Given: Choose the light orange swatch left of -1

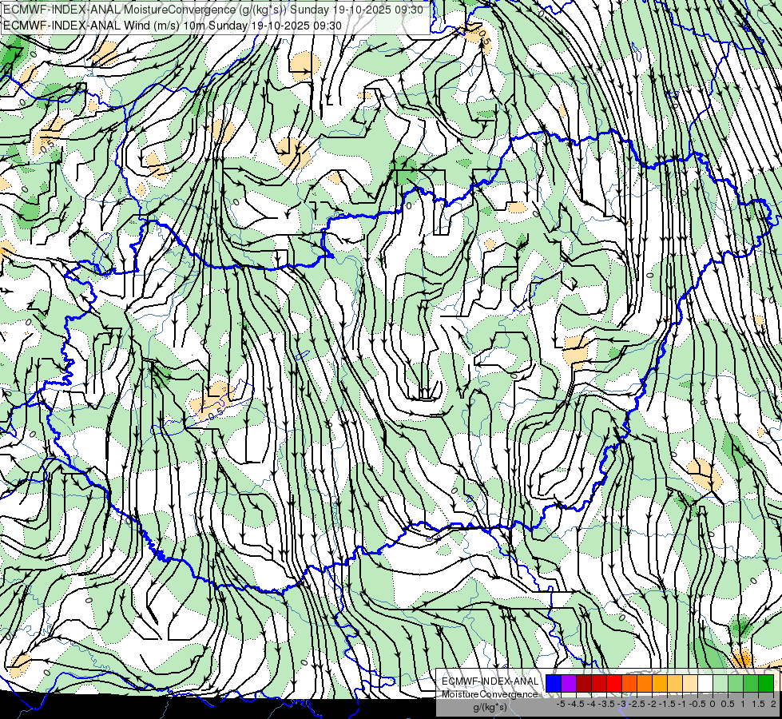Looking at the screenshot, I should (x=675, y=684).
